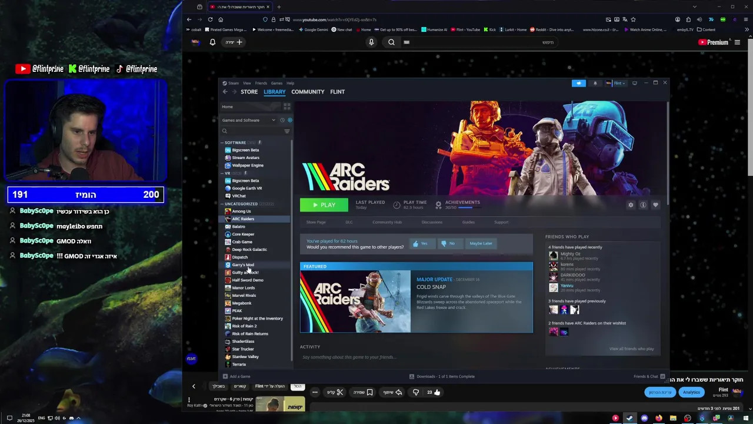753x424 pixels.
Task: Click the Steam announcements megaphone icon
Action: coord(579,83)
